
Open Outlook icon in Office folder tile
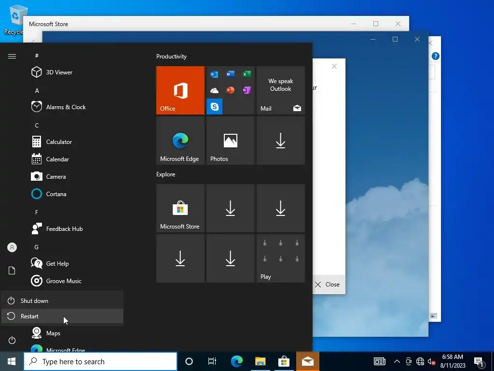point(214,74)
